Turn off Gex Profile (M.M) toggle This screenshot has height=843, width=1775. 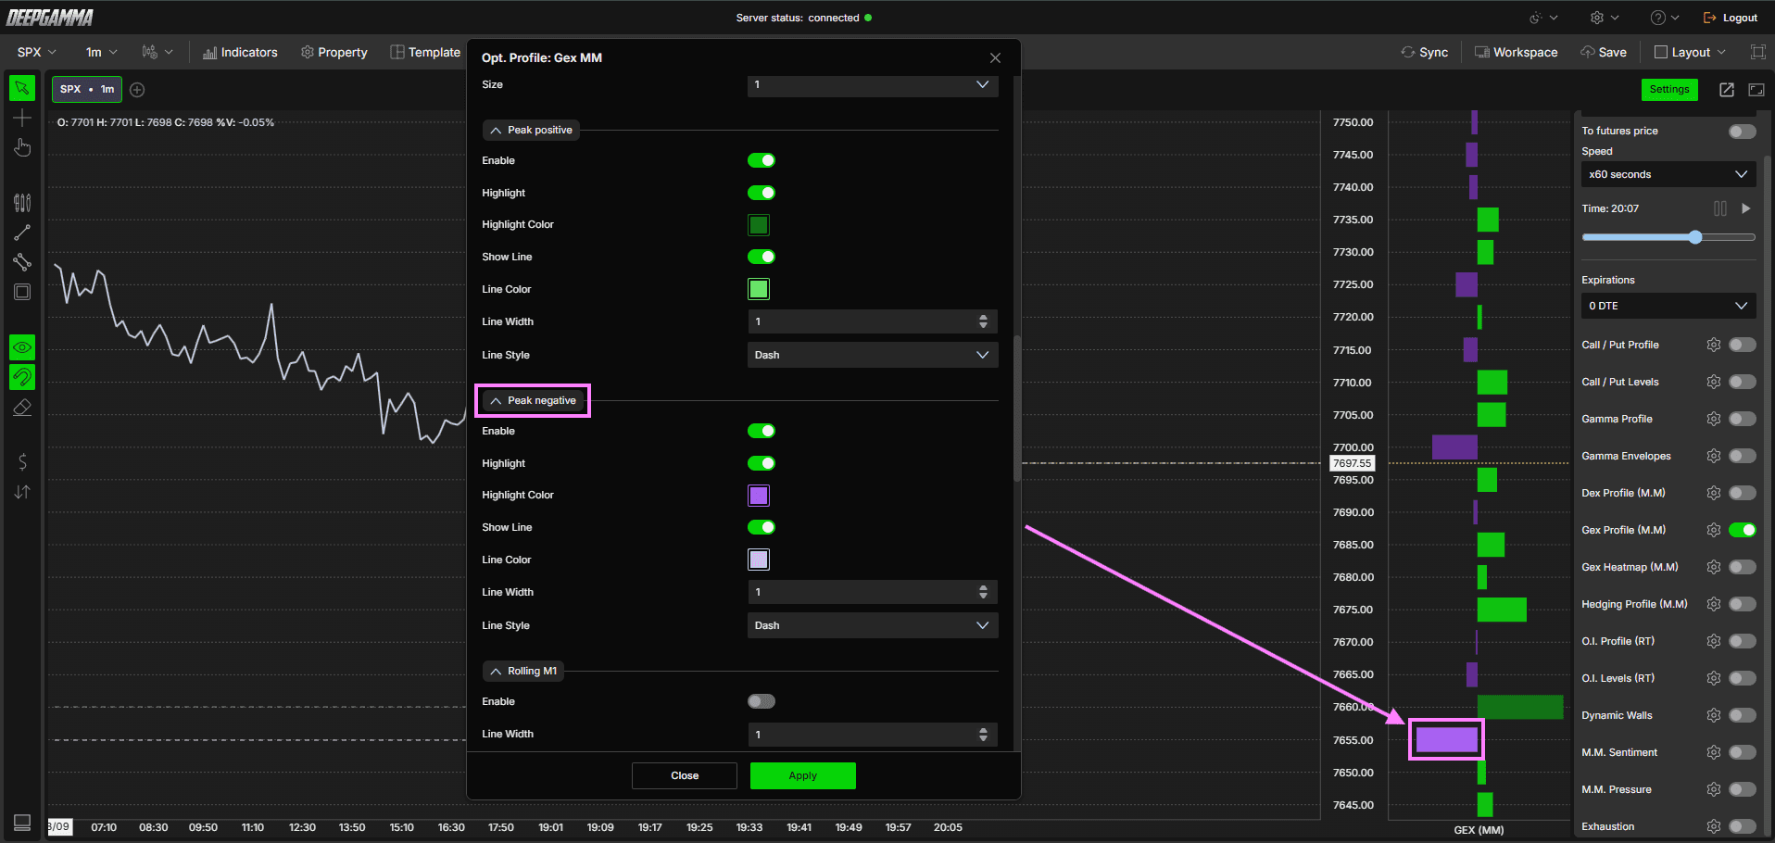tap(1743, 530)
